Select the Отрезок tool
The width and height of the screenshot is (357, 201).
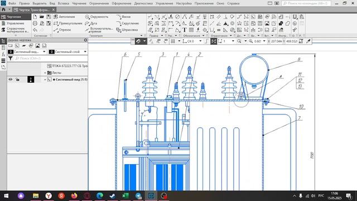pos(62,30)
